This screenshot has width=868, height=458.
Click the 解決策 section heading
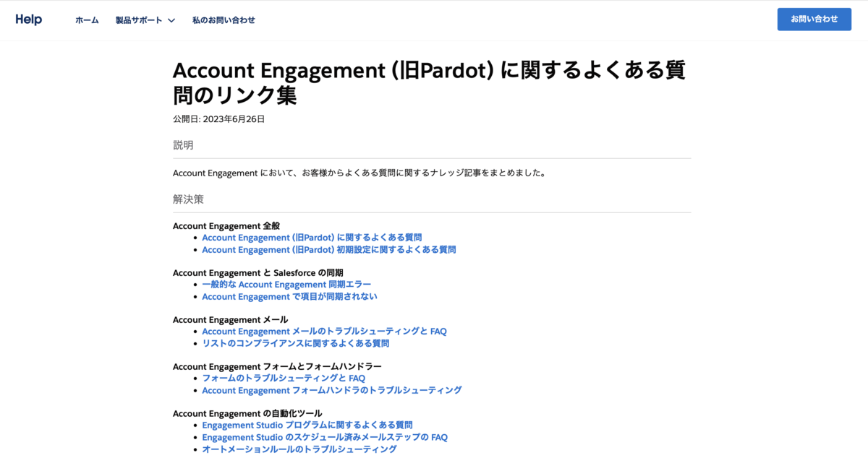pyautogui.click(x=188, y=199)
